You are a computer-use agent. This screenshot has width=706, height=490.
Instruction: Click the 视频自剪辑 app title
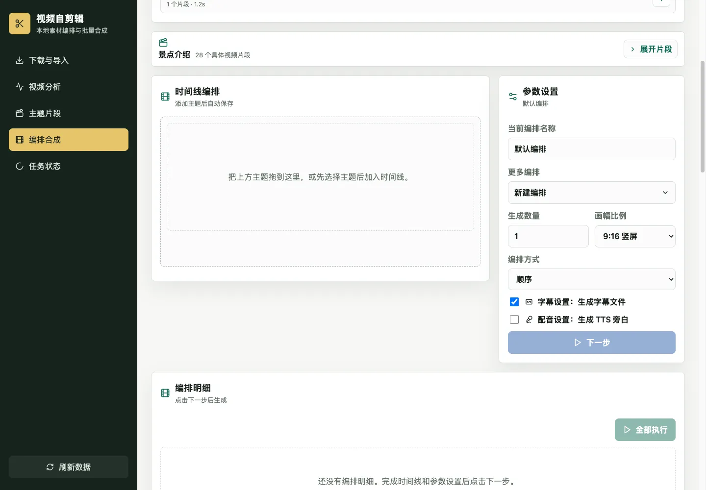(60, 19)
